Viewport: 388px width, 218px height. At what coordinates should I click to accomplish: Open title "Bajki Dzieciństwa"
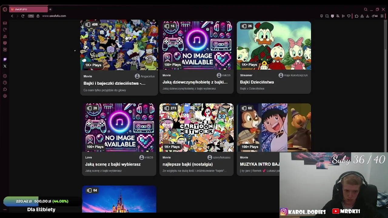tap(257, 82)
